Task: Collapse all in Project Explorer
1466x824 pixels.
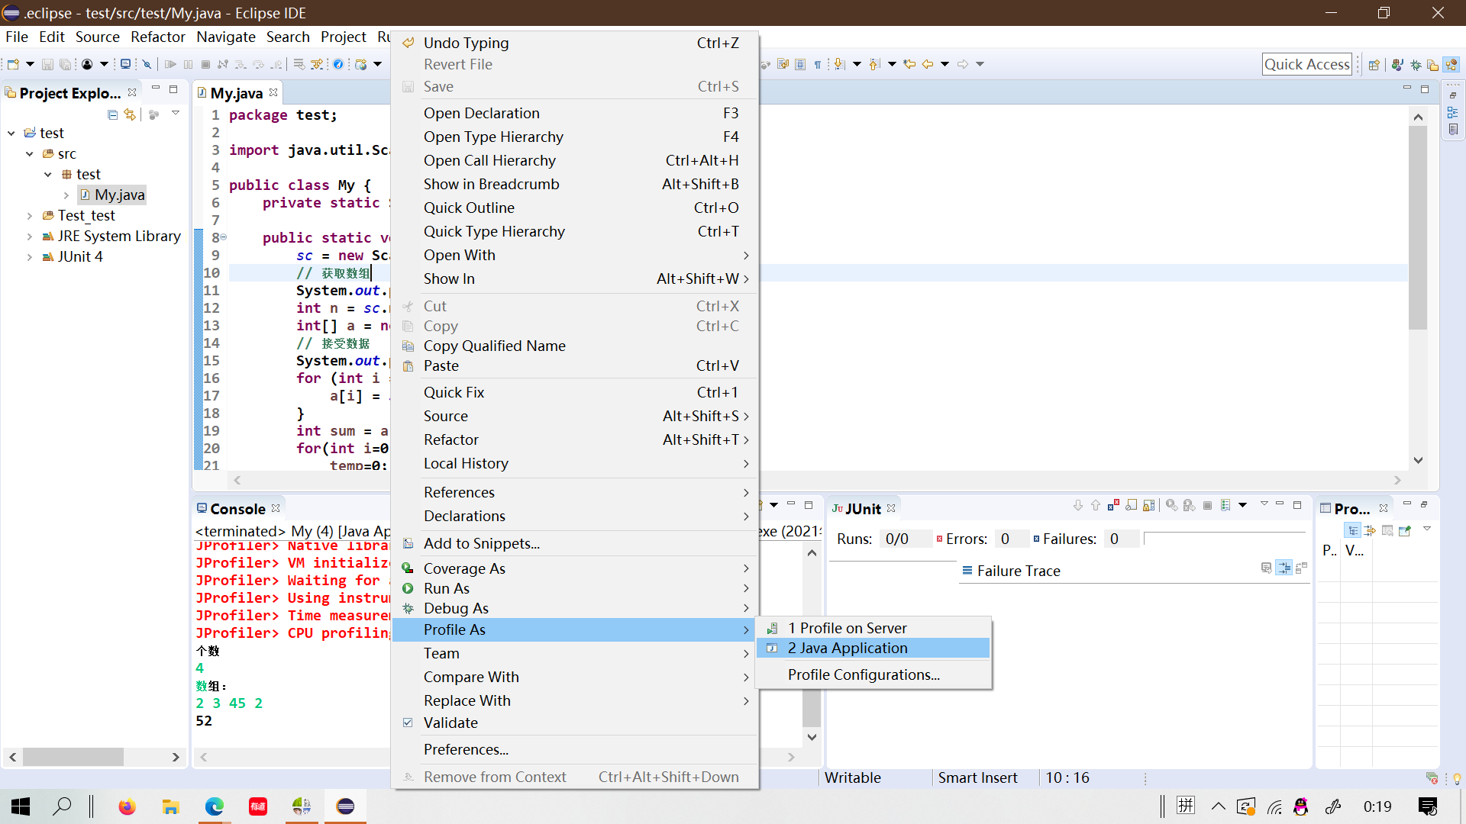Action: click(112, 114)
